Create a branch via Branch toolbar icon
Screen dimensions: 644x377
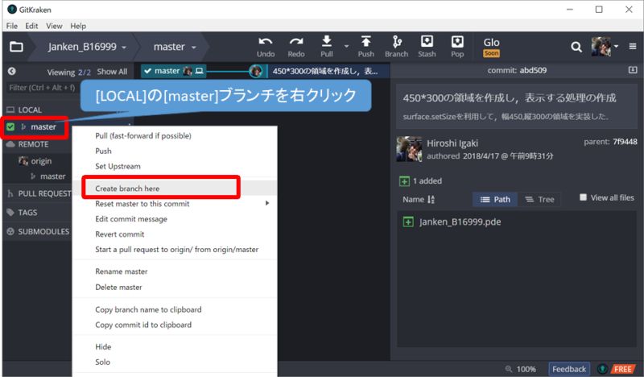pyautogui.click(x=397, y=41)
